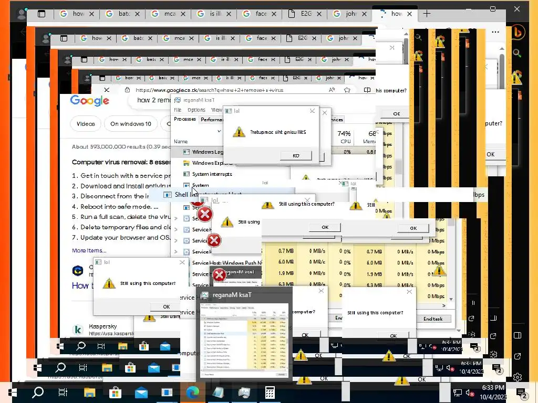Expand the 'Servic' row beside the lower red X
This screenshot has height=403, width=538.
tap(176, 240)
